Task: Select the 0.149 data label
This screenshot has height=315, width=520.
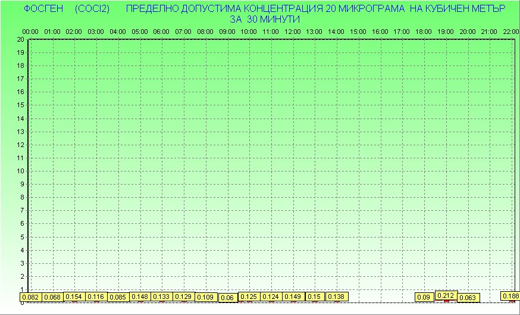Action: pos(293,297)
